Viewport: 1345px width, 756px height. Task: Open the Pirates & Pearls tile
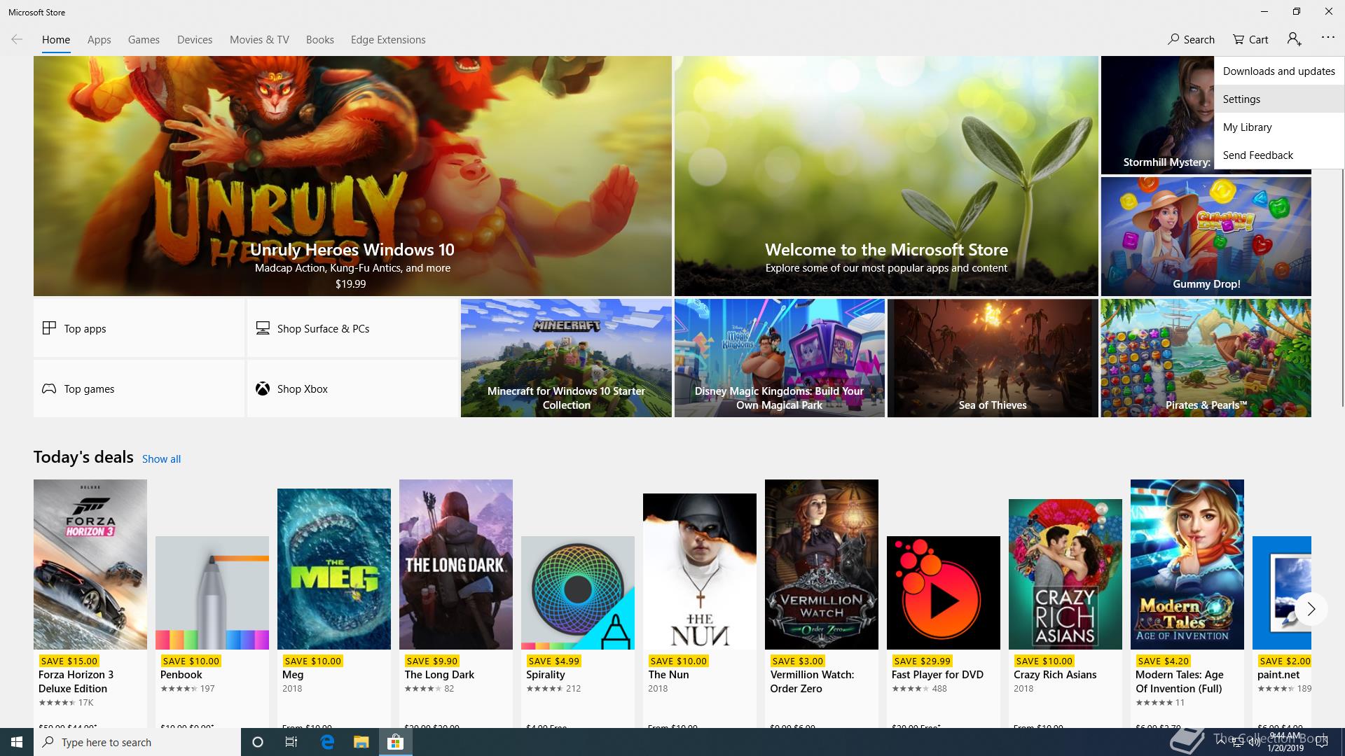tap(1206, 358)
